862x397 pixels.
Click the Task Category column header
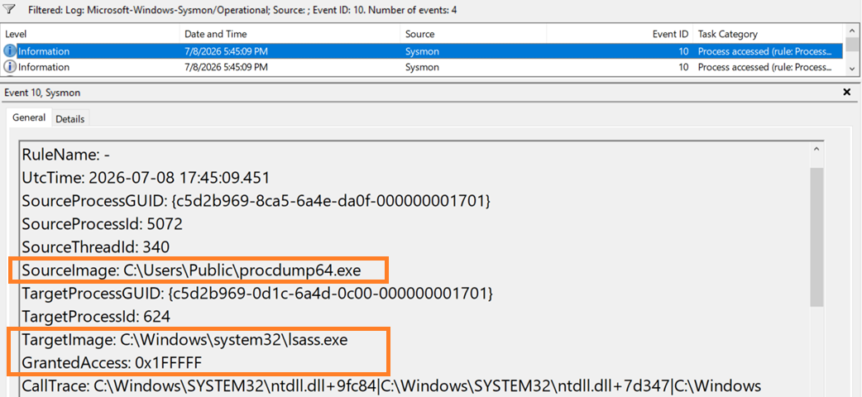point(727,34)
